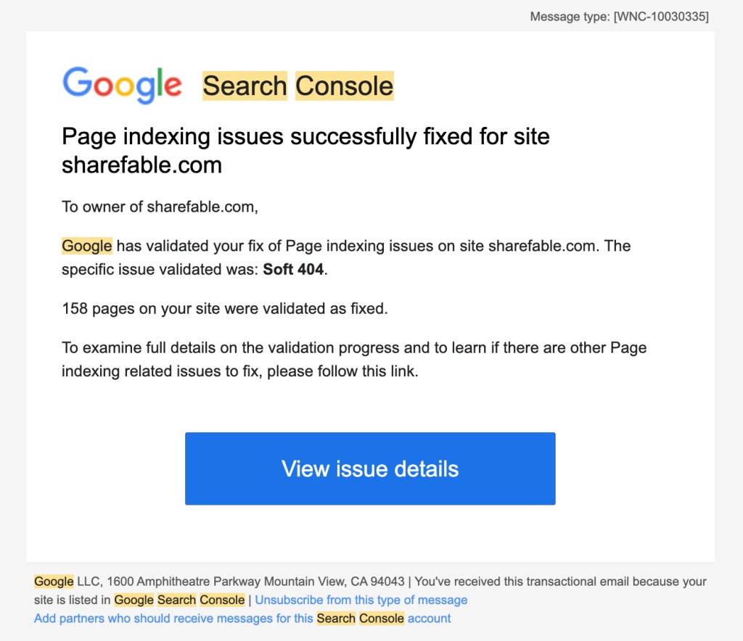
Task: Select the Google 'G' in the logo
Action: (x=75, y=85)
